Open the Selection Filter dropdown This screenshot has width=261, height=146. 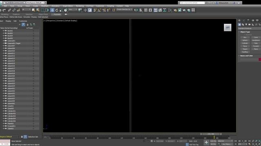(x=27, y=10)
